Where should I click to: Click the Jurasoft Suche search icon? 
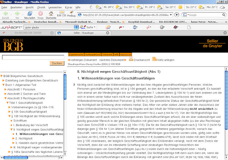pyautogui.click(x=83, y=27)
